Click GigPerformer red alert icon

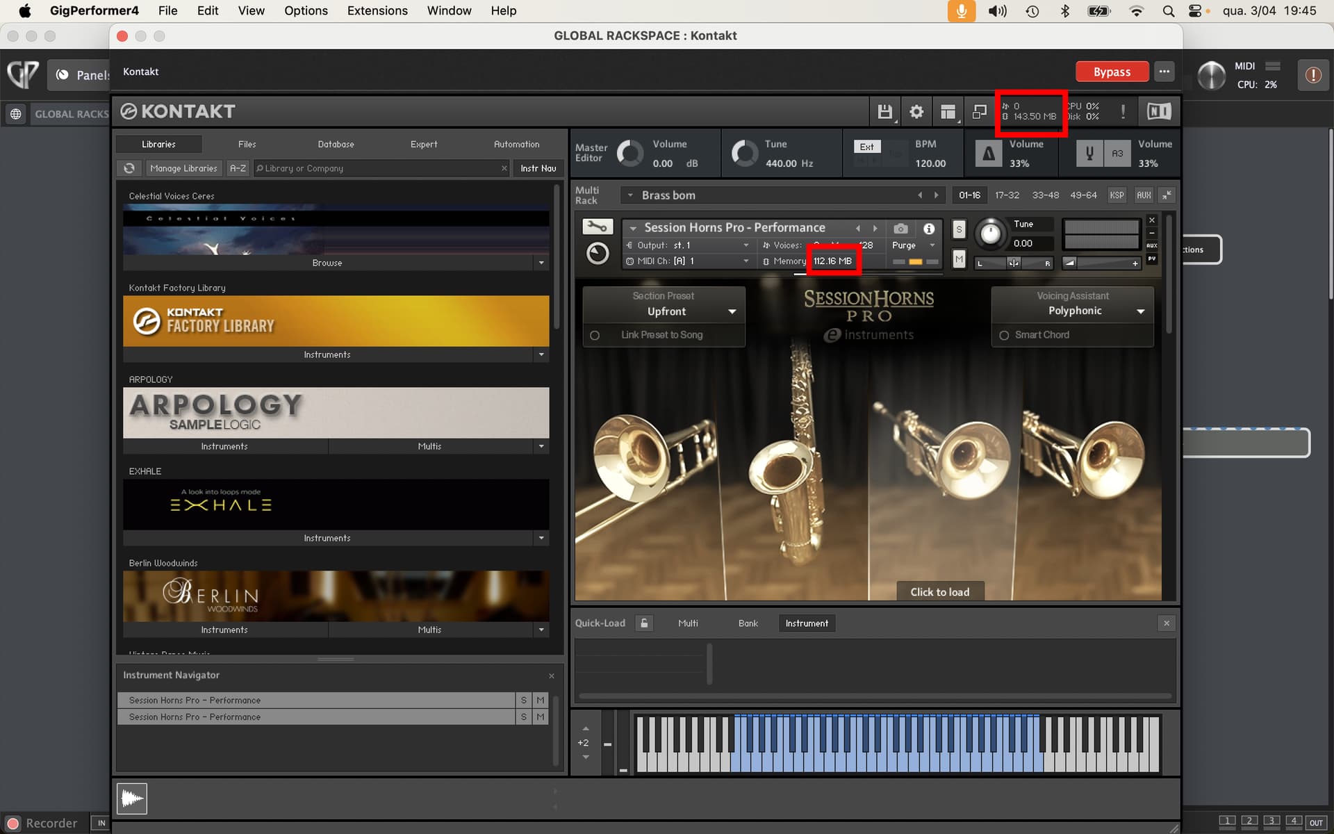tap(1313, 75)
